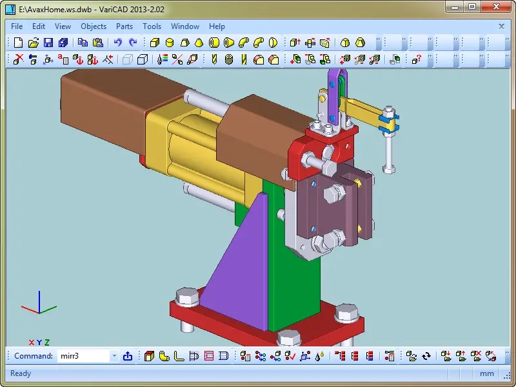Click the Save All floppy disks icon
Screen dimensions: 516x387
click(63, 43)
